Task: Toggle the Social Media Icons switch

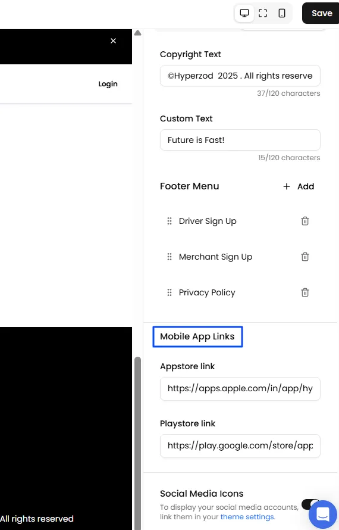Action: 310,504
